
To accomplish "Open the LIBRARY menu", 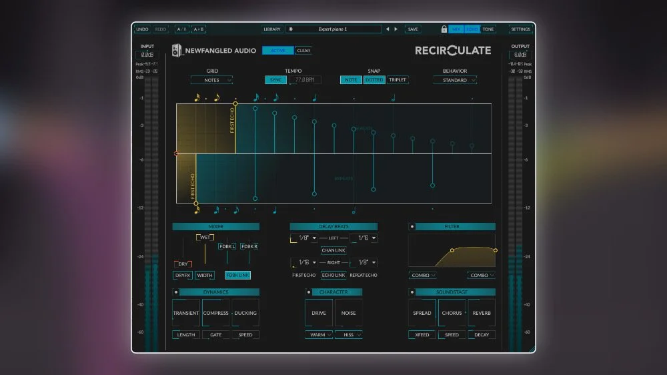I will coord(272,29).
